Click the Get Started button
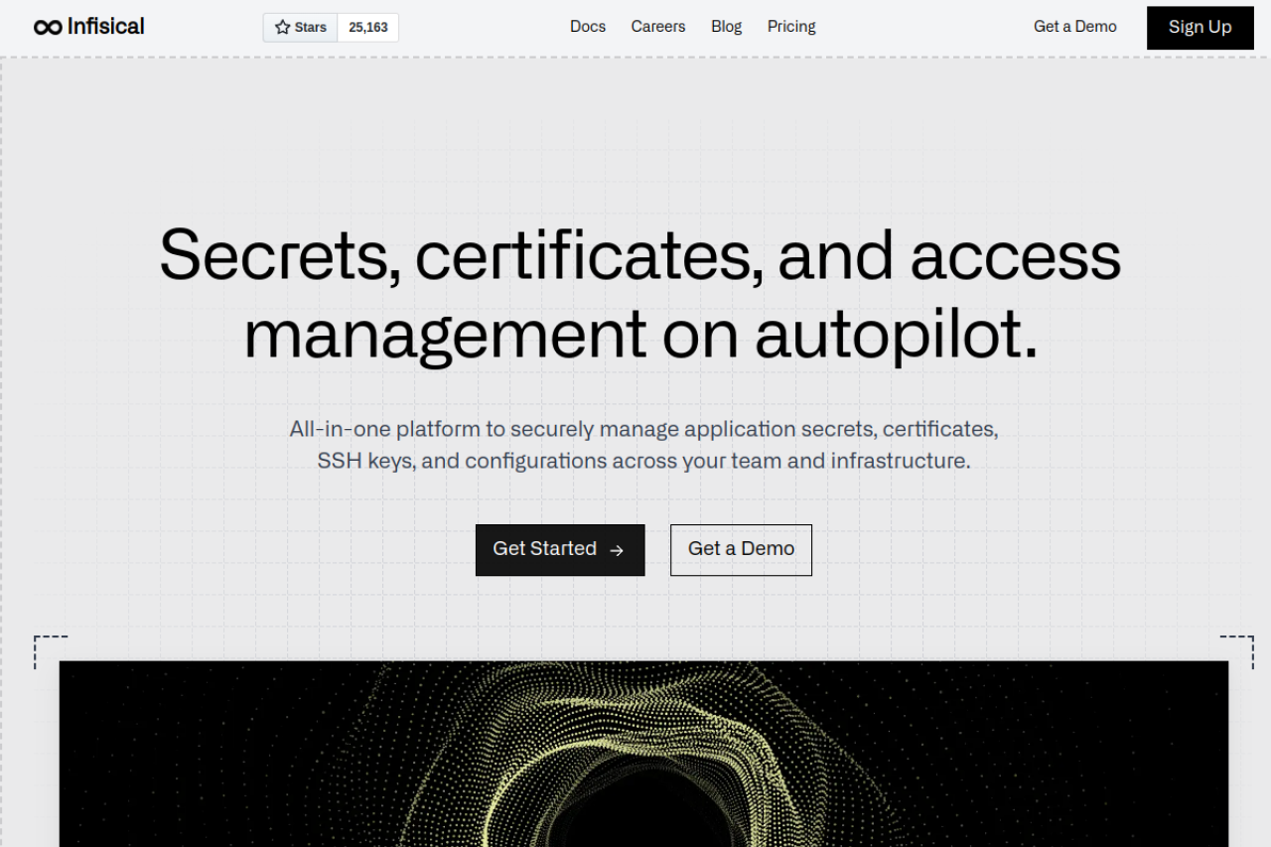 [x=560, y=550]
